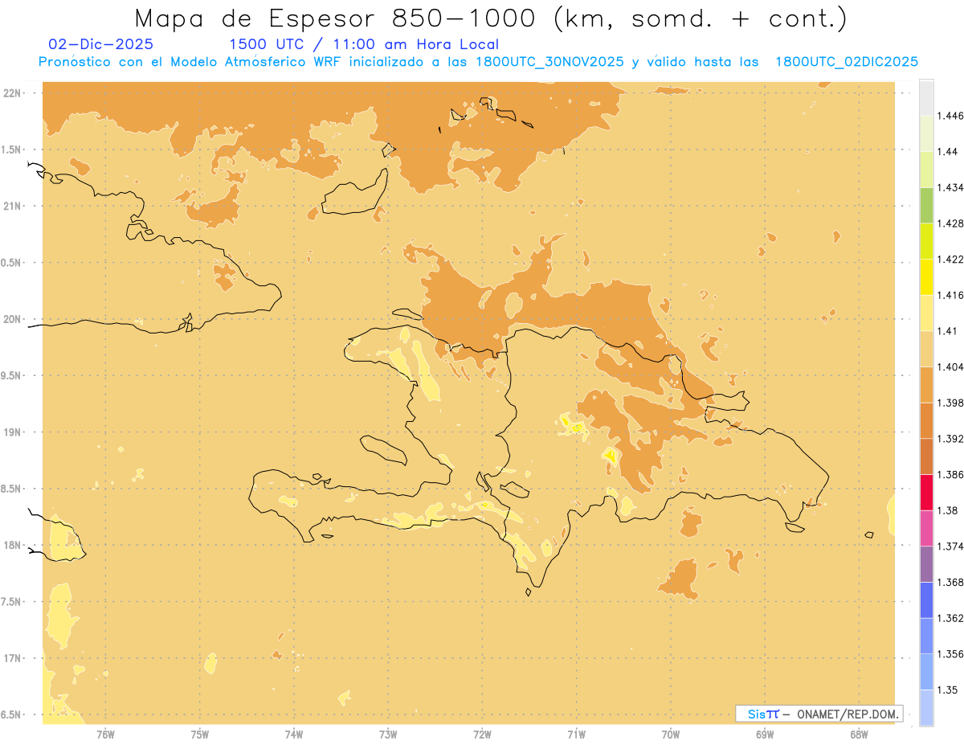Click the 22N latitude axis label
Image resolution: width=964 pixels, height=745 pixels.
point(12,93)
